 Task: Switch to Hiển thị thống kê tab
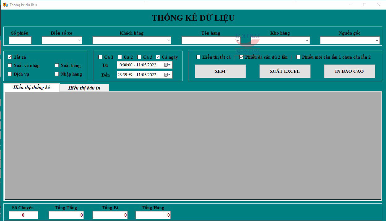[x=32, y=87]
